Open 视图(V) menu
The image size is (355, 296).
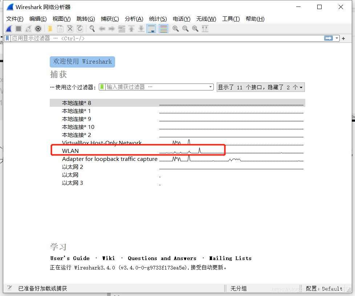(62, 19)
